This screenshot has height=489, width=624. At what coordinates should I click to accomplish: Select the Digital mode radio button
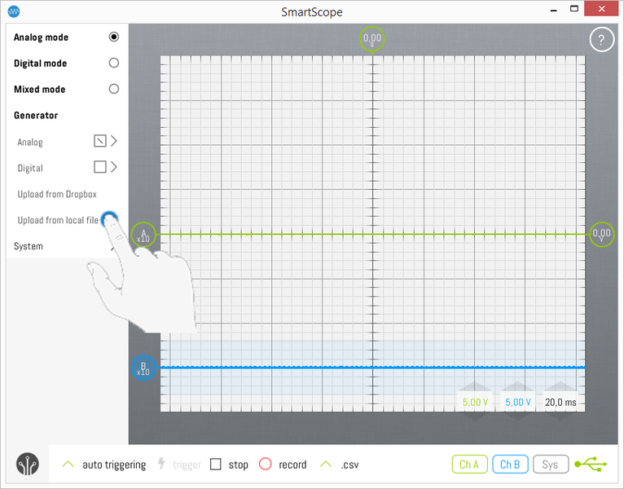pyautogui.click(x=114, y=64)
